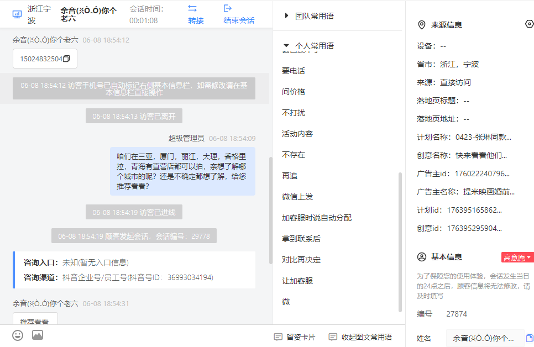Pick the 再追 quick phrase

coord(290,176)
